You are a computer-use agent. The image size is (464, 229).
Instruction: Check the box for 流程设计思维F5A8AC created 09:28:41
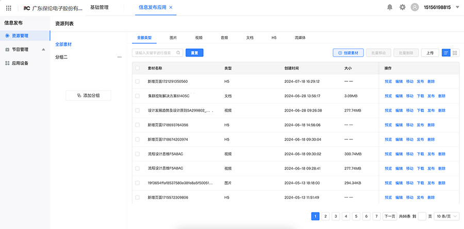[137, 168]
